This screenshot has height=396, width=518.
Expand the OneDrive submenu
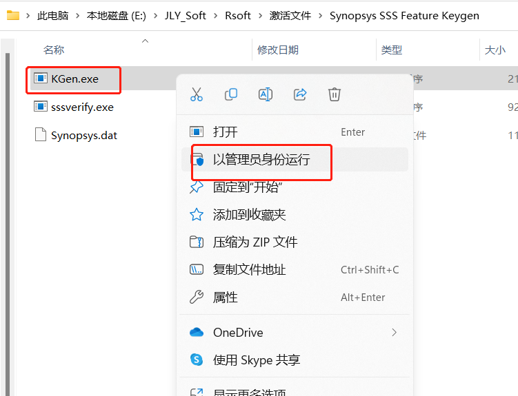click(x=295, y=333)
